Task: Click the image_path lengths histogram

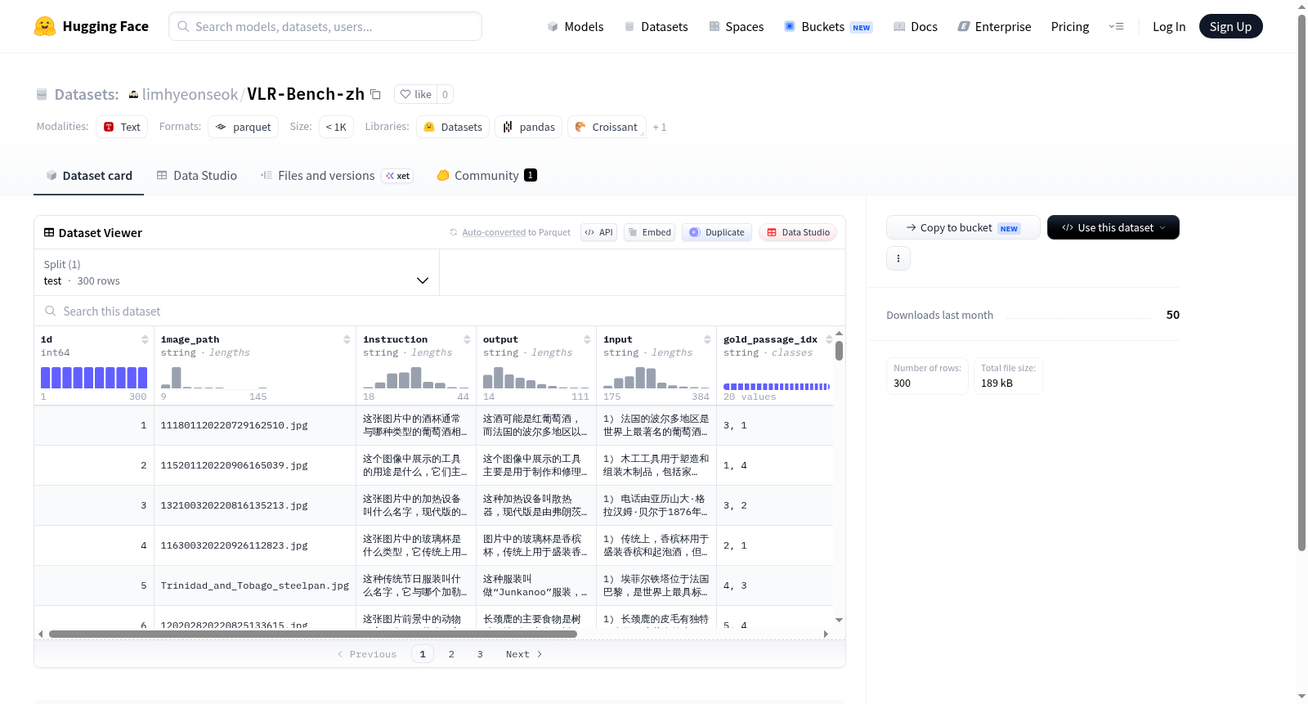Action: tap(214, 378)
